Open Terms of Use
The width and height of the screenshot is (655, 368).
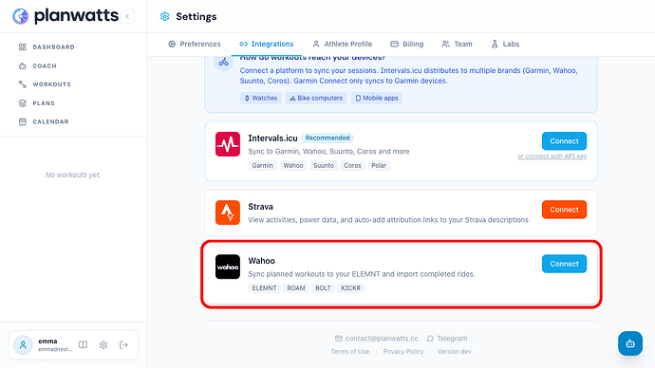(350, 352)
